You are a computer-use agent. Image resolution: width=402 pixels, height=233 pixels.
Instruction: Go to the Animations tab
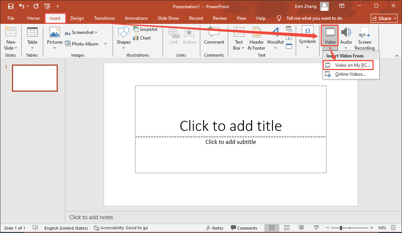tap(136, 18)
